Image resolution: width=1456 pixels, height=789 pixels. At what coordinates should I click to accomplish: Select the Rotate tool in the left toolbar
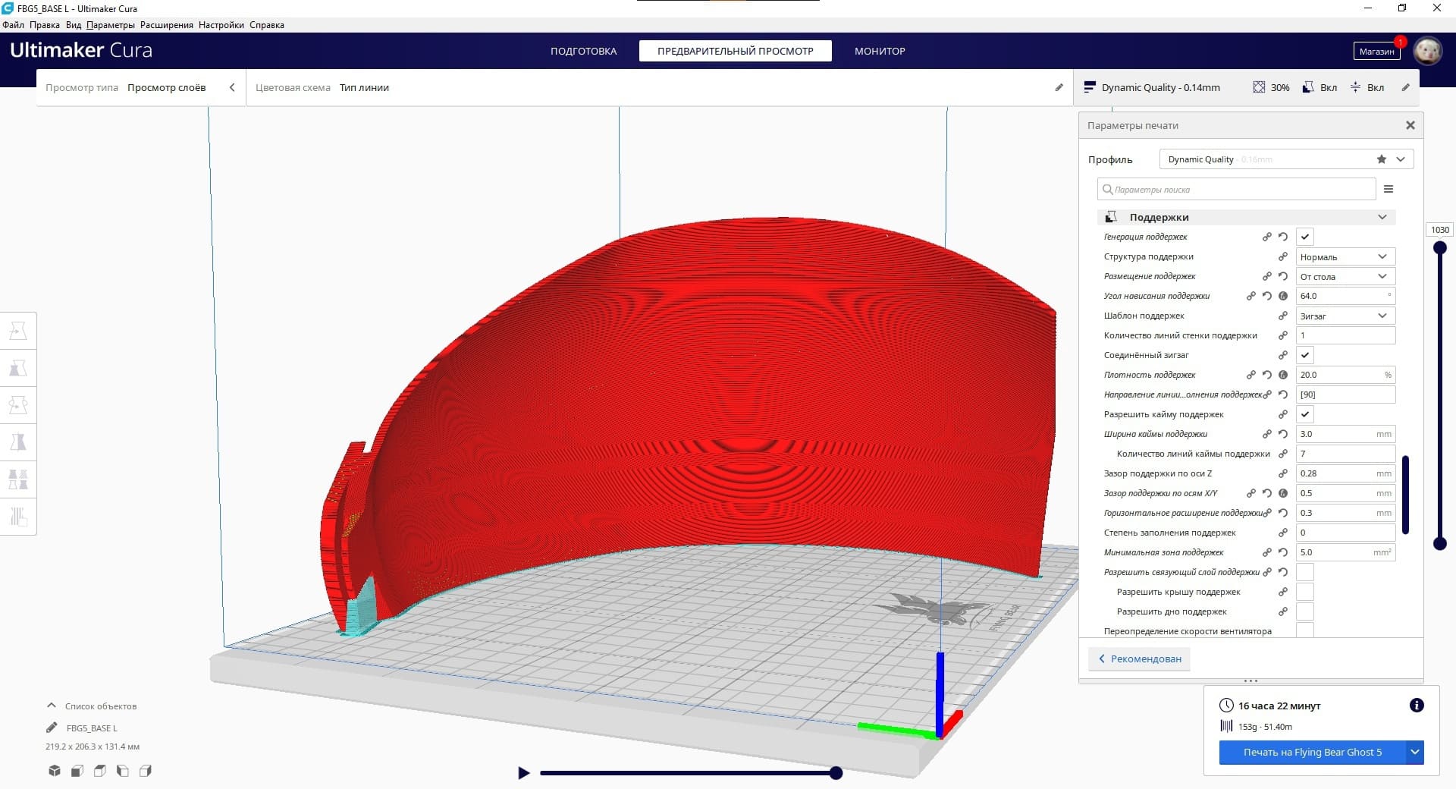tap(18, 405)
